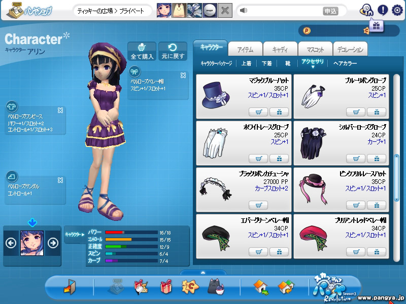406x304 pixels.
Task: Switch to the キャディ tab
Action: tap(280, 49)
